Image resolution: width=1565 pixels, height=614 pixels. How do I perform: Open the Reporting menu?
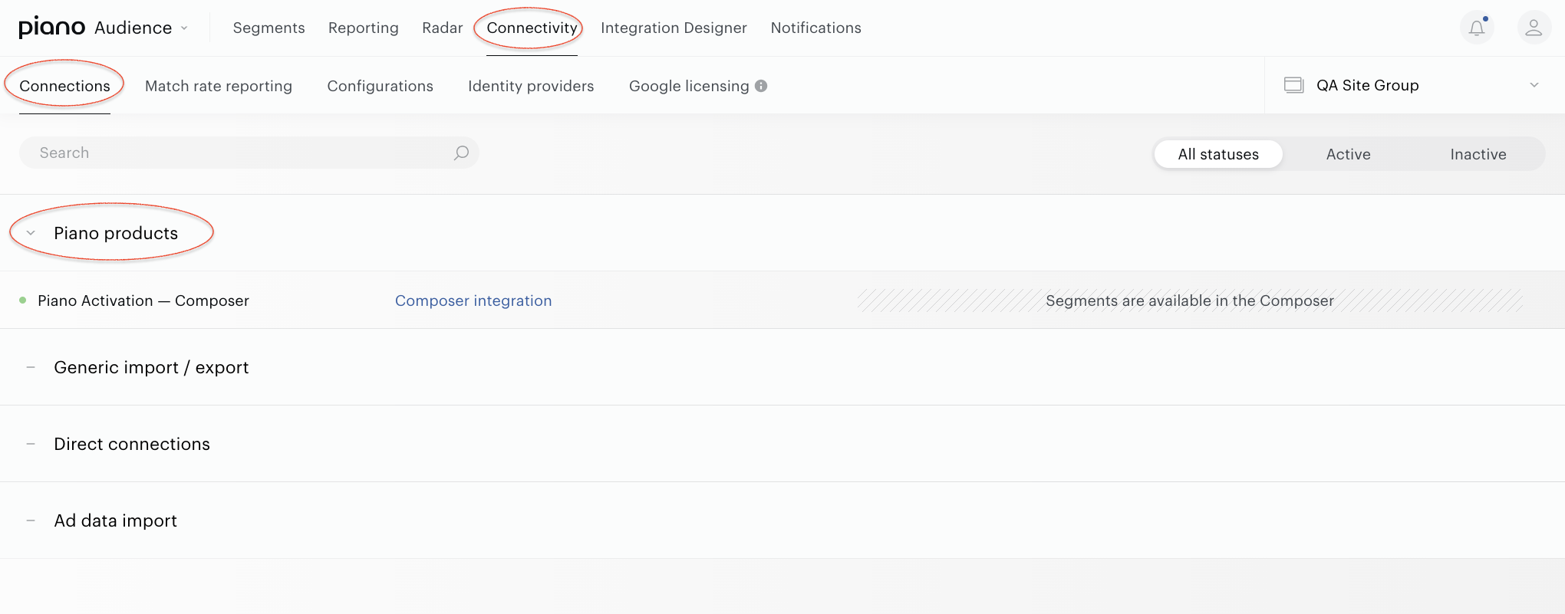(364, 28)
